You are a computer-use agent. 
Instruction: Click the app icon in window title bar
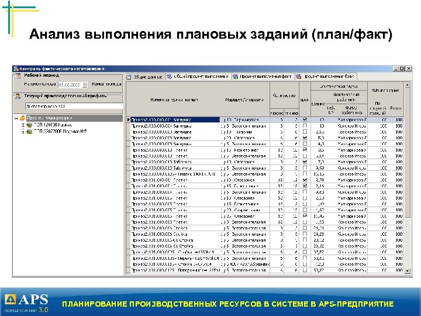(x=16, y=69)
